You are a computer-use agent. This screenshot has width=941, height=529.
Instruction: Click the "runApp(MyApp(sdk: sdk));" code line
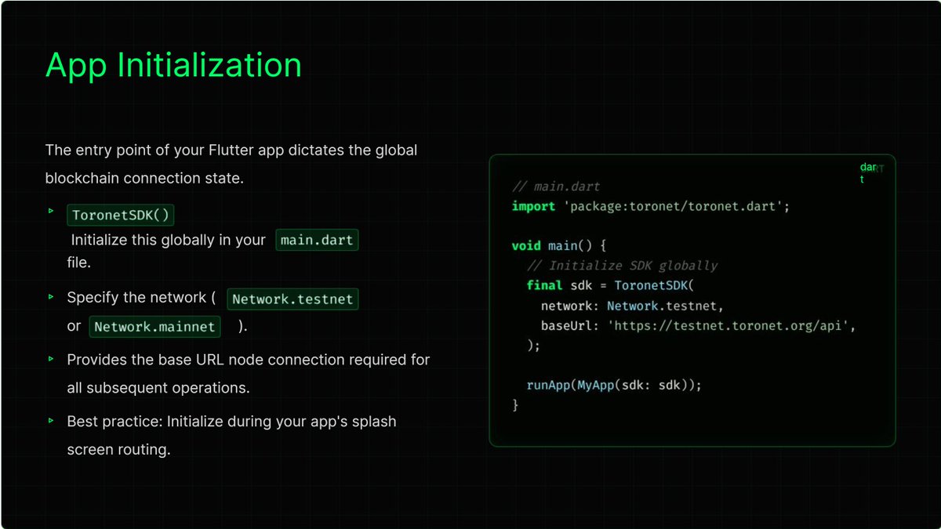[x=614, y=385]
